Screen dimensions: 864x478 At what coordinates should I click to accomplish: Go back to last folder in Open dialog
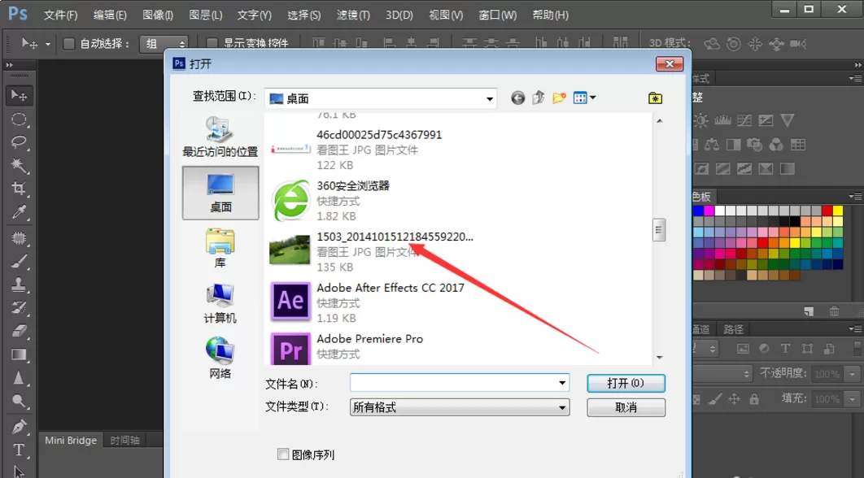(517, 98)
